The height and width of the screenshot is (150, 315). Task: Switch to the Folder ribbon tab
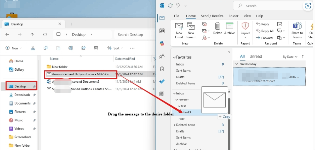click(x=233, y=16)
